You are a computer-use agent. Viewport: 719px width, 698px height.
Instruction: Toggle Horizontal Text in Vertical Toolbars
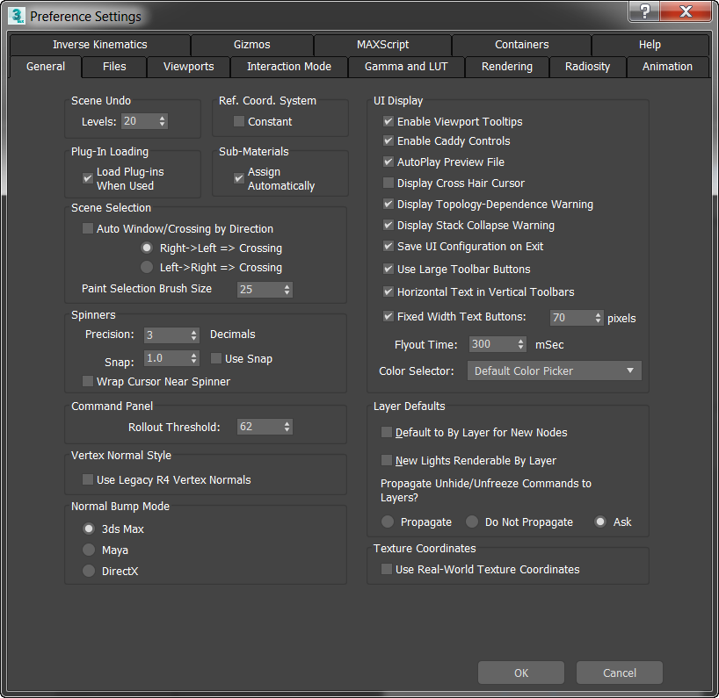coord(389,291)
